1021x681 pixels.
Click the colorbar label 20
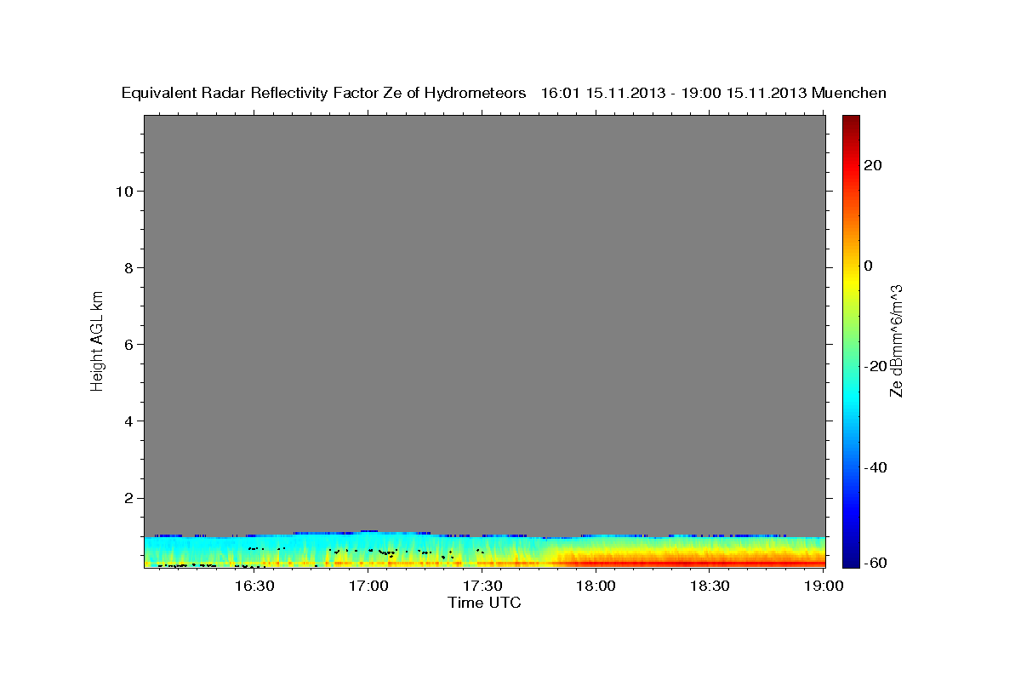coord(872,165)
